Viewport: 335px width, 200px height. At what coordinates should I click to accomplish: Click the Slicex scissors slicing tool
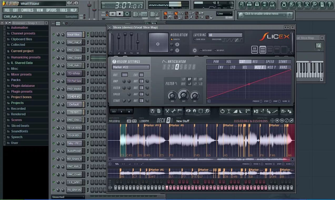(x=167, y=111)
